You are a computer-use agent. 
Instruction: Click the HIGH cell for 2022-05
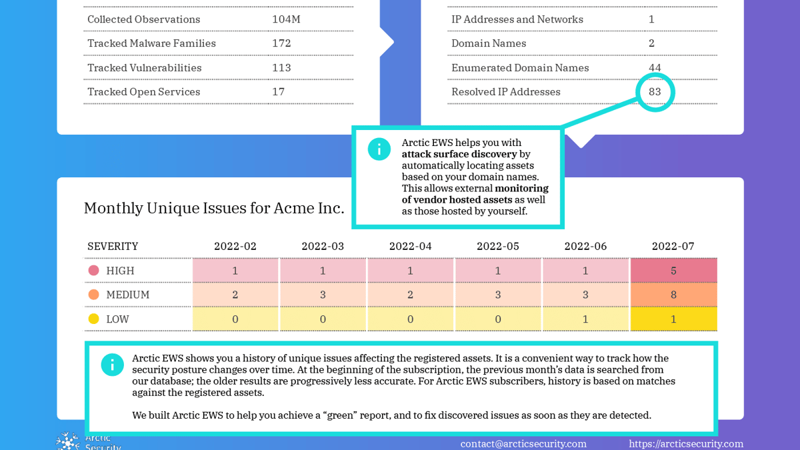click(498, 271)
